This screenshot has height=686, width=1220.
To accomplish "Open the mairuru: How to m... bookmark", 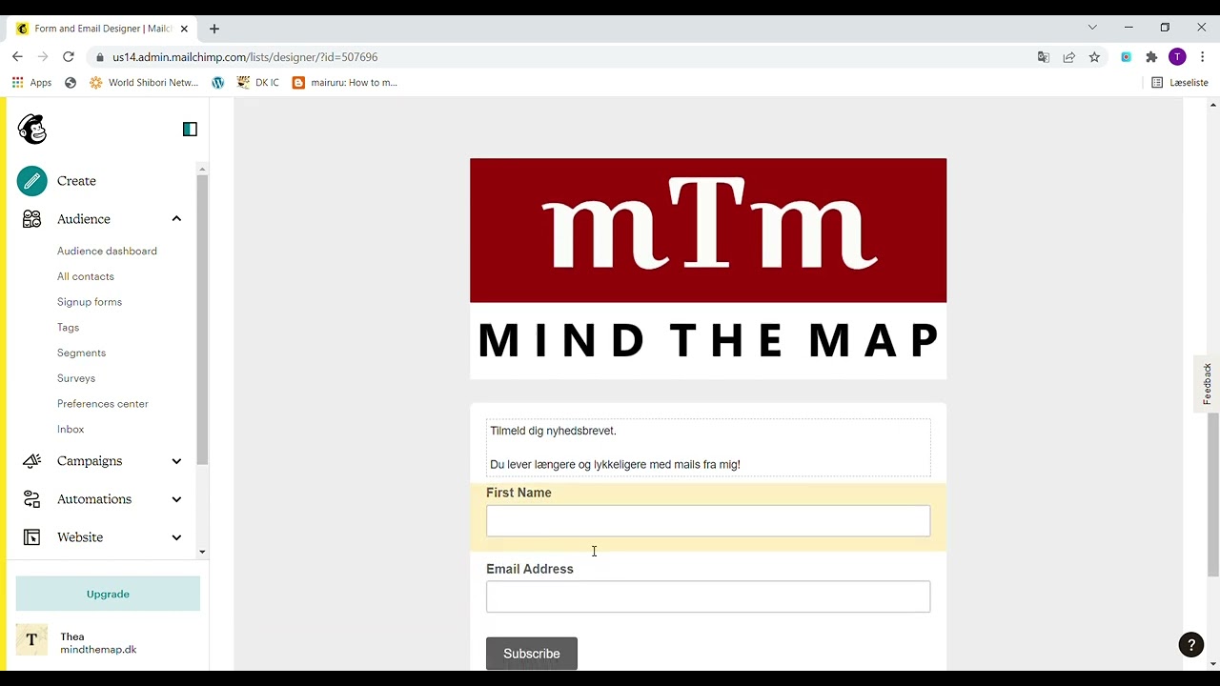I will click(x=345, y=83).
